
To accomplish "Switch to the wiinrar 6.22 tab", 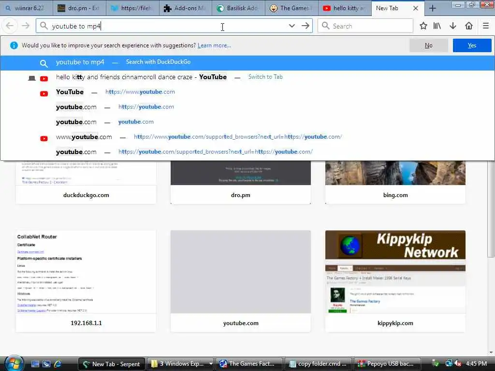I will 26,8.
